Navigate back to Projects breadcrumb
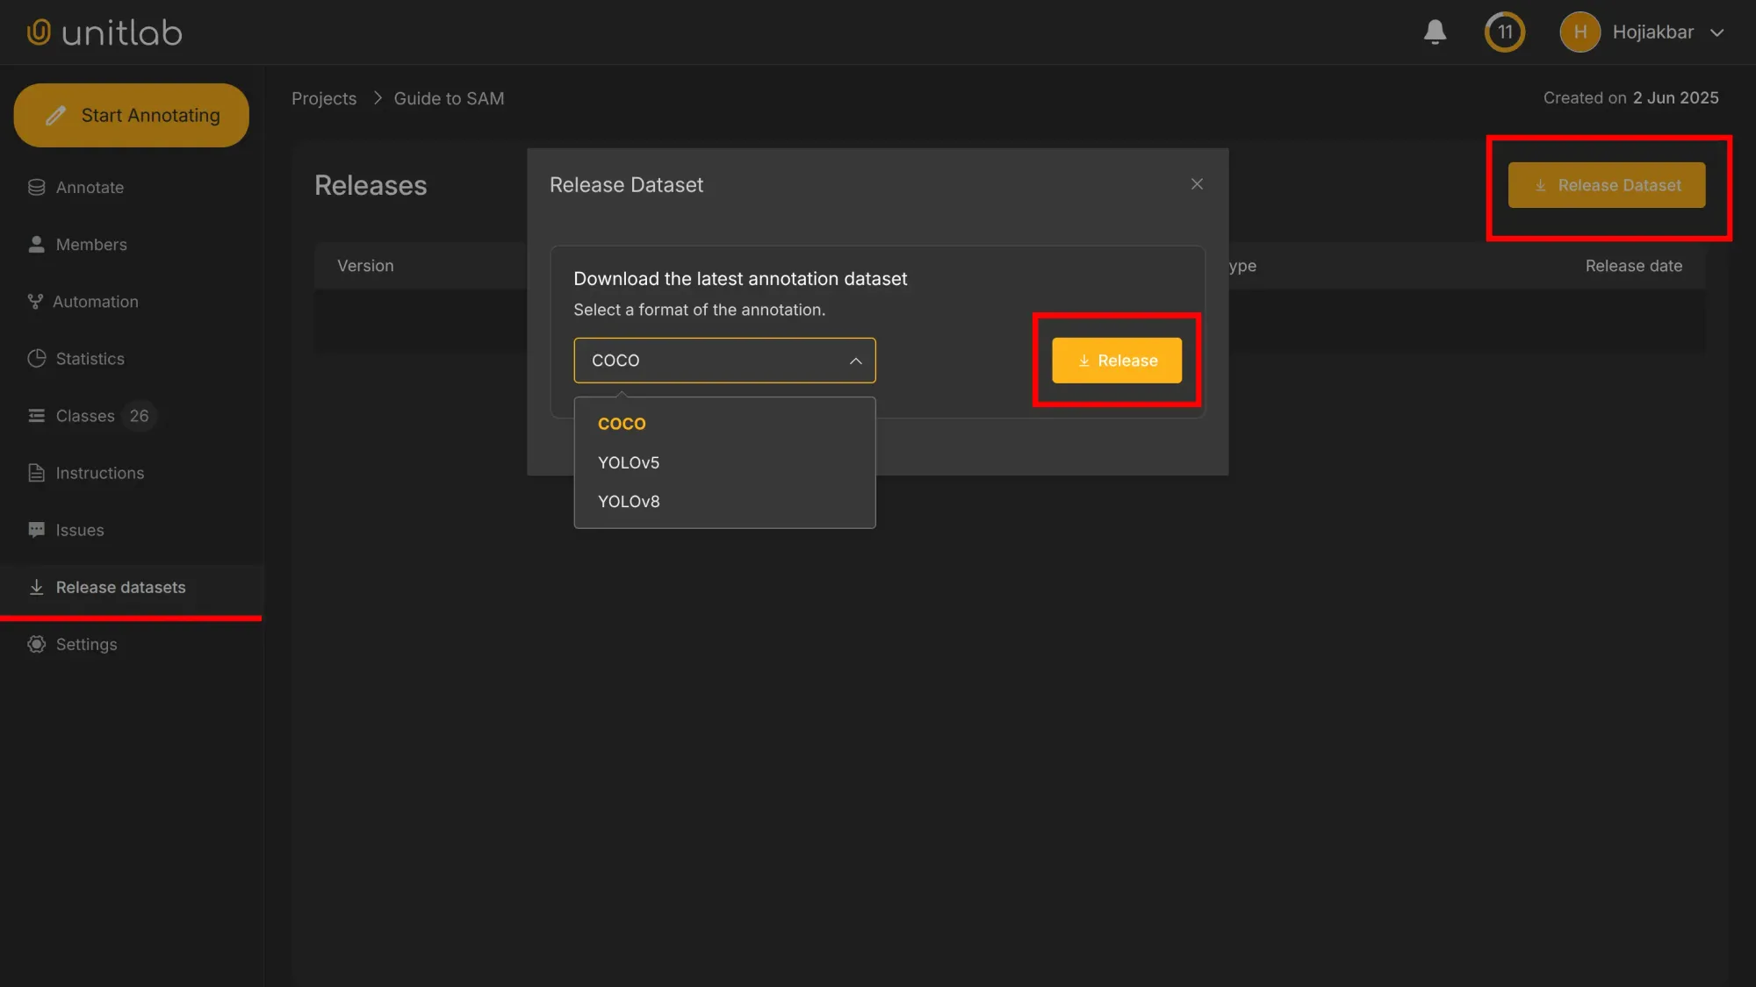The width and height of the screenshot is (1756, 987). 324,97
